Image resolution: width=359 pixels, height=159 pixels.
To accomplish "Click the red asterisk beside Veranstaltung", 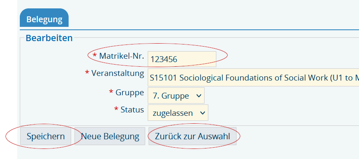I will click(x=87, y=73).
